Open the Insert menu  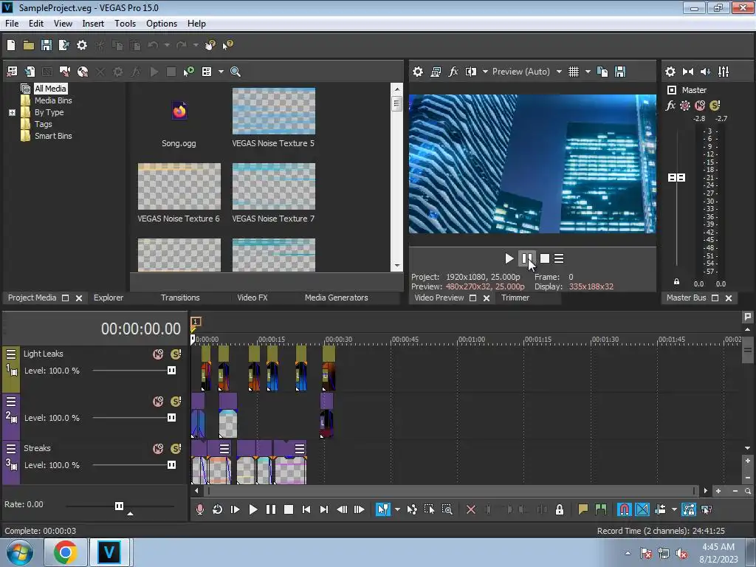pyautogui.click(x=93, y=23)
